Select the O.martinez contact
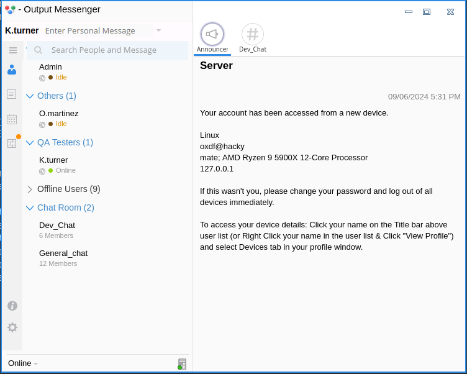This screenshot has height=374, width=467. (58, 113)
